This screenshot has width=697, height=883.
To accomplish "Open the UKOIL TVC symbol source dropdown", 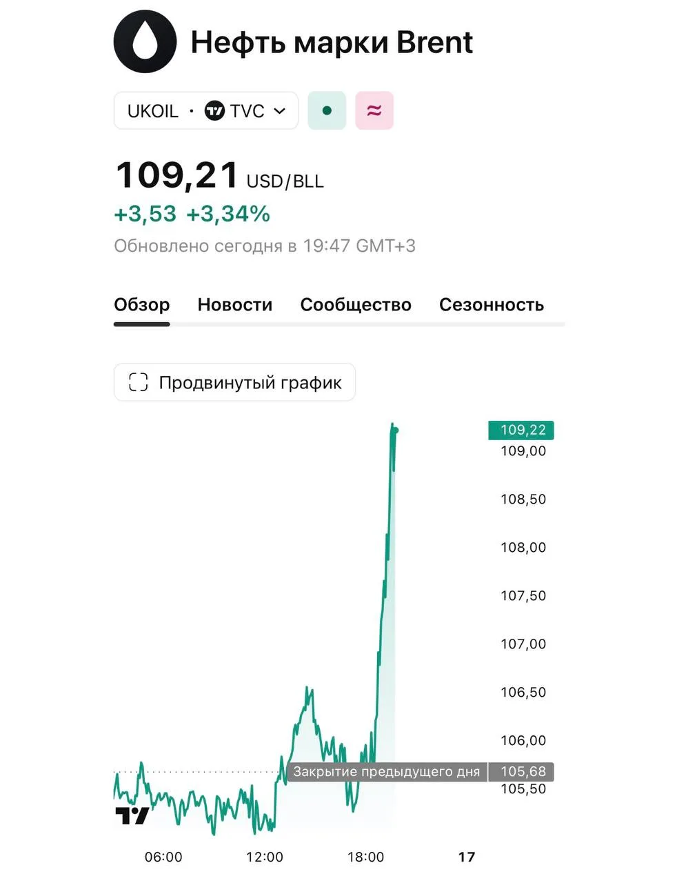I will tap(206, 110).
